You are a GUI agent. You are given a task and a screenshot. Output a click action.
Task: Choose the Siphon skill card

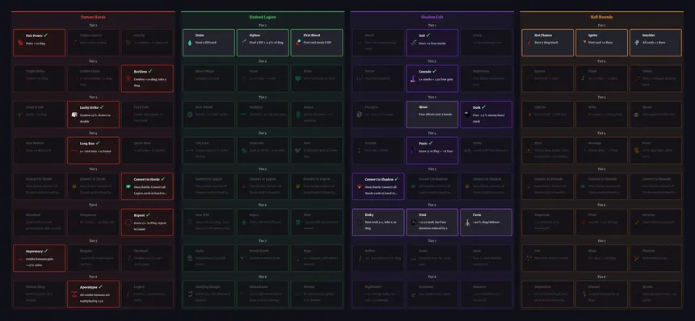pos(263,43)
